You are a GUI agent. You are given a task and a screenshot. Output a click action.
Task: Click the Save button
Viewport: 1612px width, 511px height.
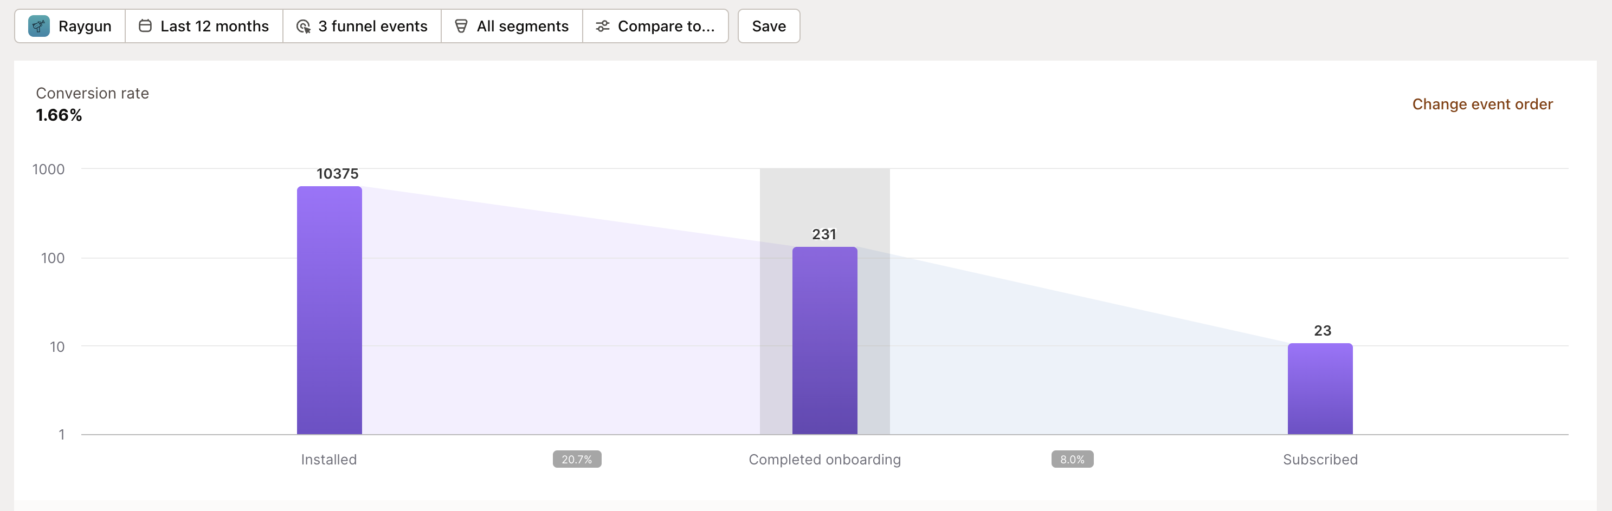[769, 26]
